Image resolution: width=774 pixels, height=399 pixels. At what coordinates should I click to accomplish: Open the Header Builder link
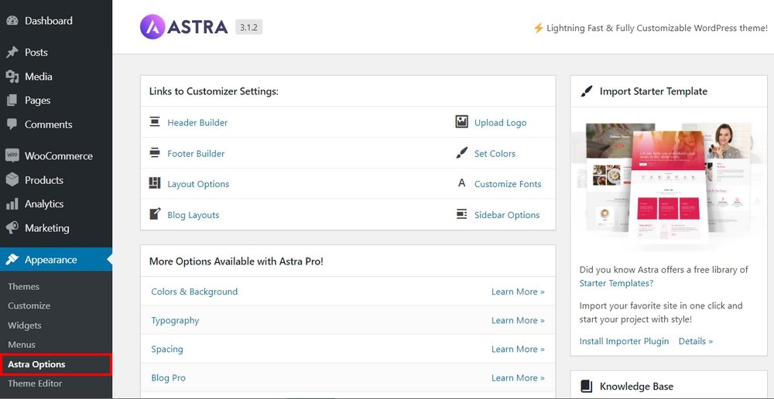point(197,122)
